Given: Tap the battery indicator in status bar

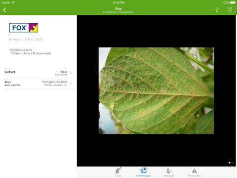Looking at the screenshot, I should coord(233,2).
